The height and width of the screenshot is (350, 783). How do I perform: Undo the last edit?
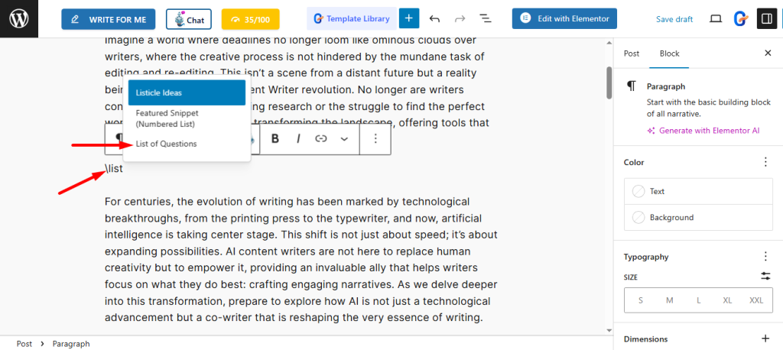(x=435, y=18)
